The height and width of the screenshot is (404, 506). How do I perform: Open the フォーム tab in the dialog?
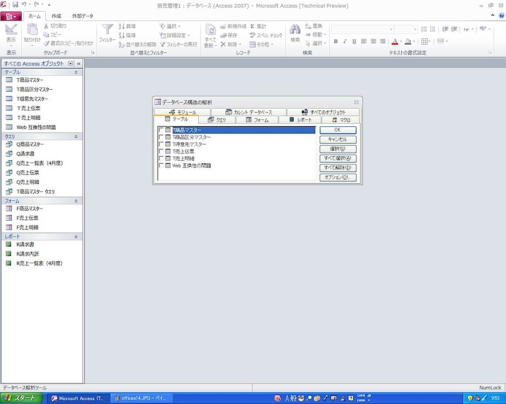257,120
